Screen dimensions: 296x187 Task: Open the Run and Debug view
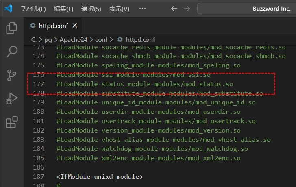tap(11, 99)
